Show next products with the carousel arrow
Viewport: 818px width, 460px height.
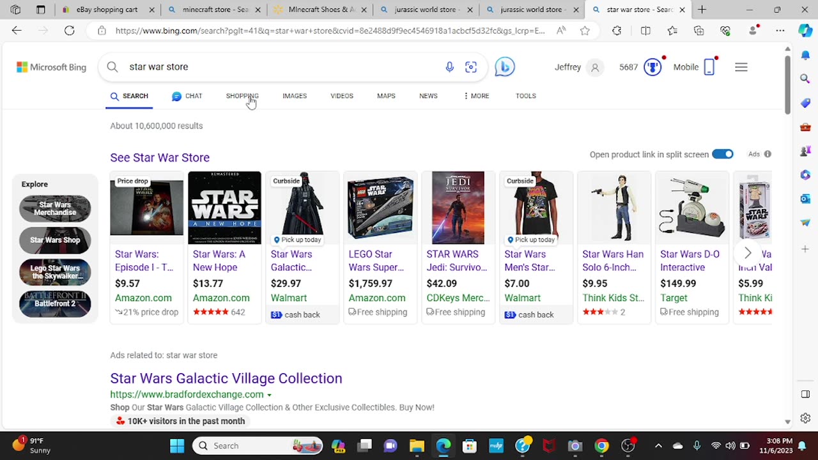click(748, 253)
